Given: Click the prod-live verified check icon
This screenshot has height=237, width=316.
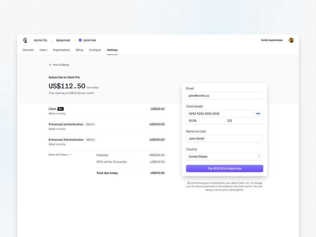Looking at the screenshot, I should click(x=80, y=40).
